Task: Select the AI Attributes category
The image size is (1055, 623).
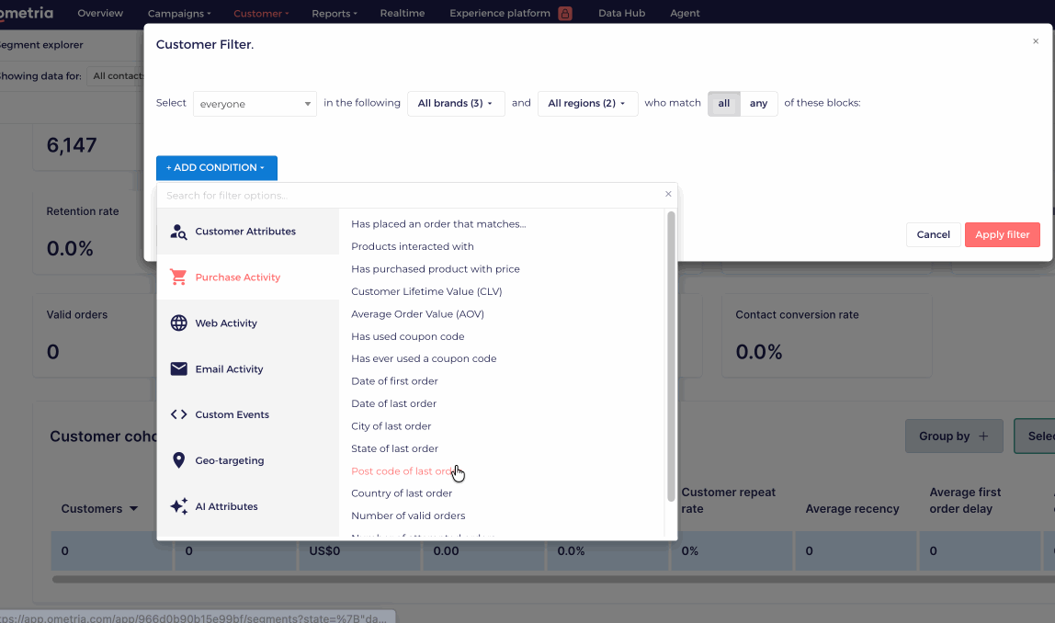Action: pos(247,506)
